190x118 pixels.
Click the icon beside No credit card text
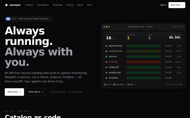coord(50,92)
